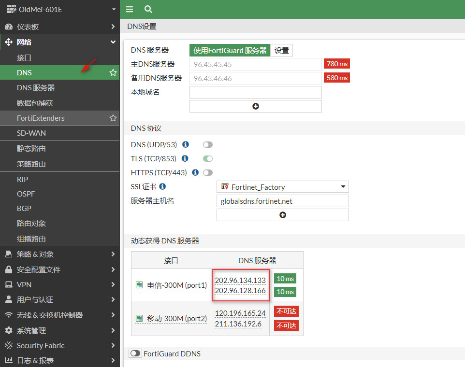This screenshot has width=465, height=367.
Task: Click the FortiGate device icon beside OldMei-601E
Action: pyautogui.click(x=11, y=9)
